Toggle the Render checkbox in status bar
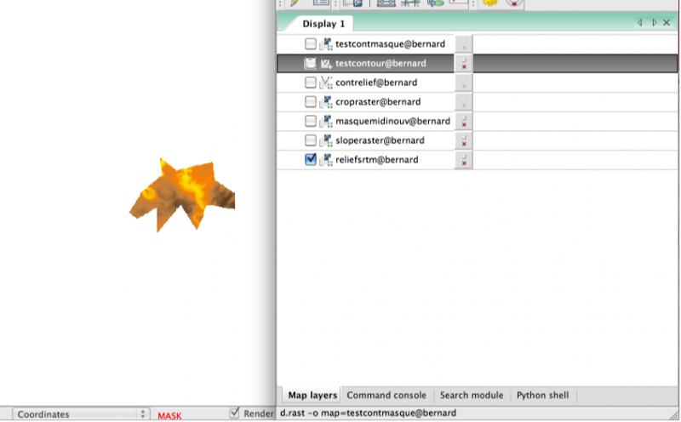 pos(235,413)
